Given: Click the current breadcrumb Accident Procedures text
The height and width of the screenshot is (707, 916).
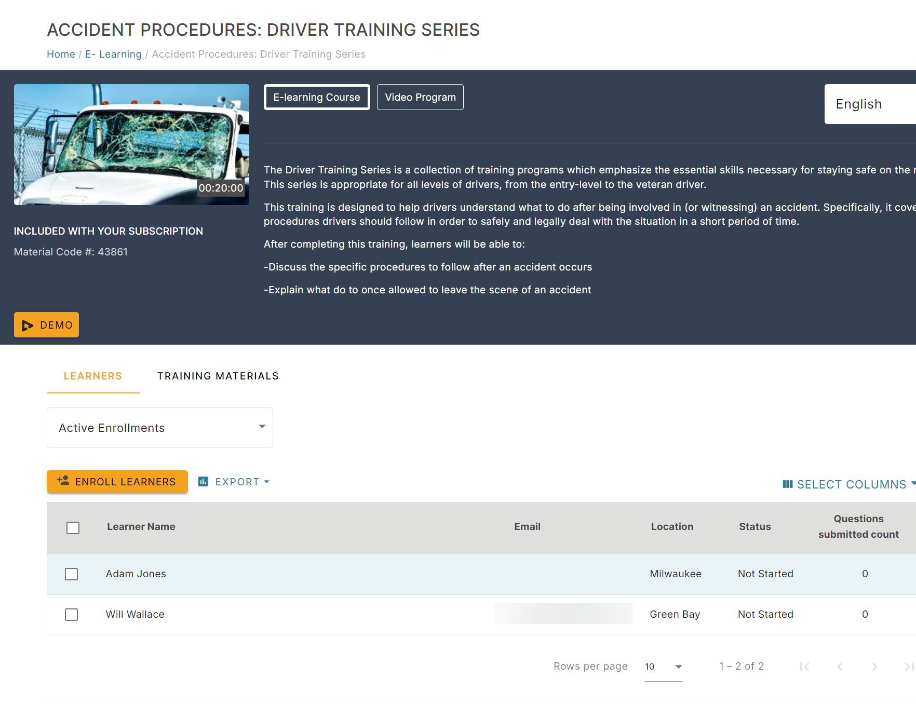Looking at the screenshot, I should click(x=259, y=54).
